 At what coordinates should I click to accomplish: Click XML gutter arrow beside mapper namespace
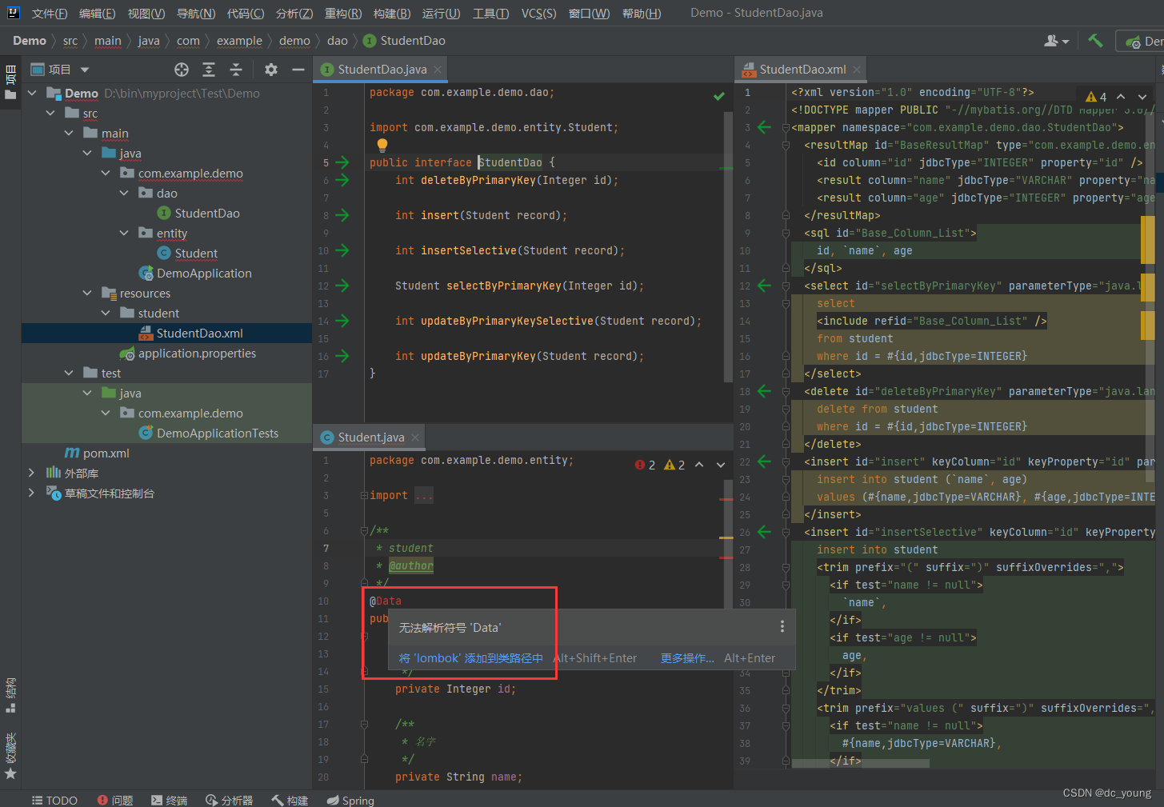[764, 127]
